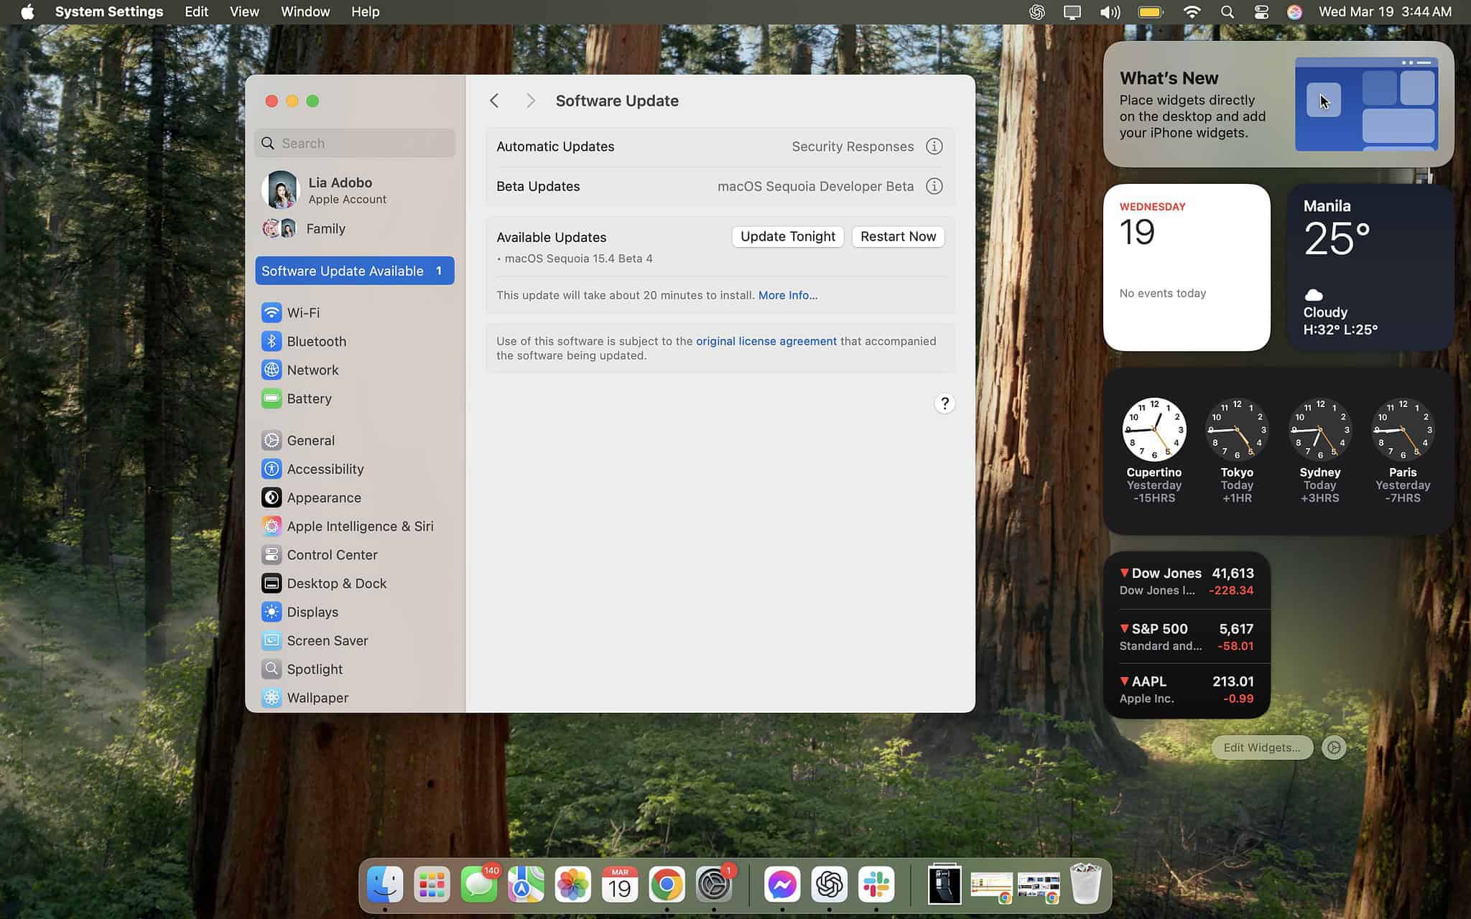Select Desktop & Dock settings
This screenshot has height=919, width=1471.
tap(336, 583)
